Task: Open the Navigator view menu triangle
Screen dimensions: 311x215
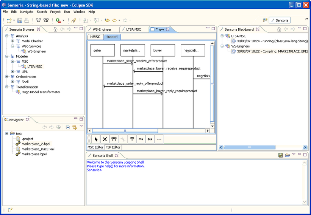Action: (x=81, y=126)
